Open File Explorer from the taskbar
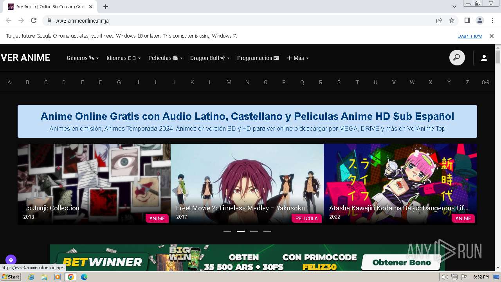The image size is (501, 282). click(x=44, y=277)
